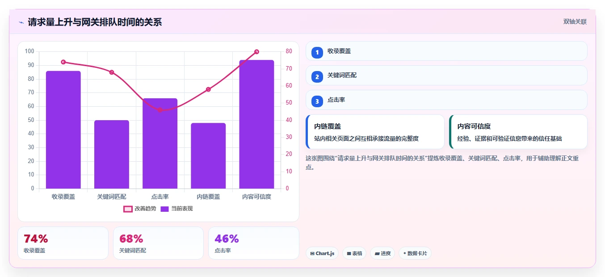Click the pink 改善趋势 legend swatch
Screen dimensions: 605x277
128,209
